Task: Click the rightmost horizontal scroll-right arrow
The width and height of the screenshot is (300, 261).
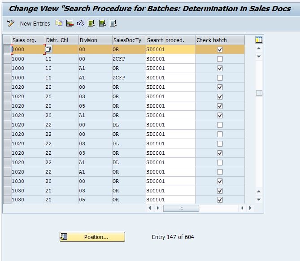Action: 250,208
